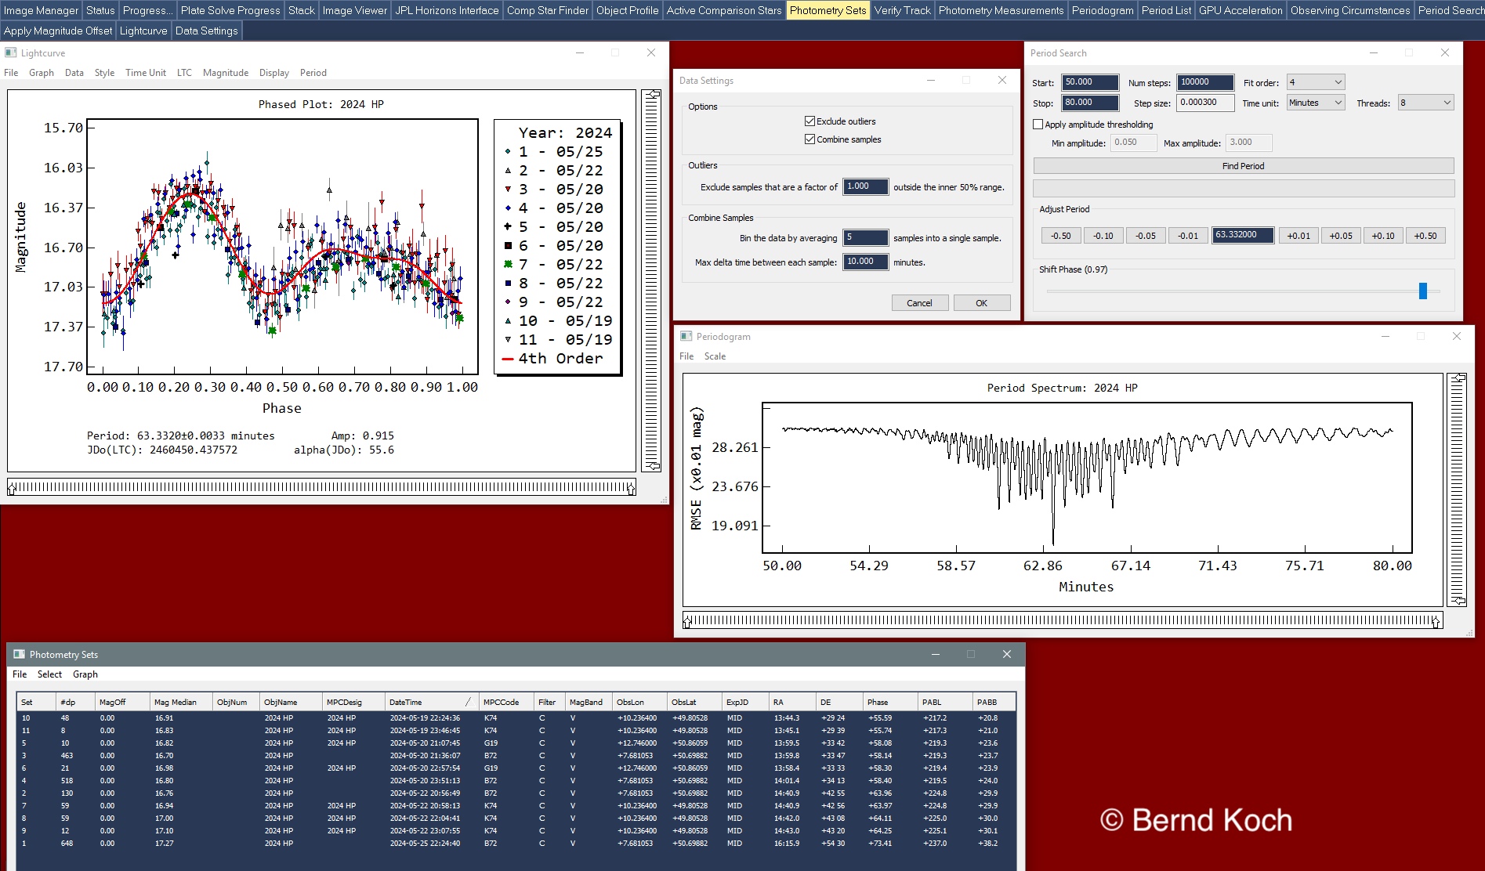This screenshot has height=871, width=1485.
Task: Click the Period Search Stop field
Action: click(1090, 103)
